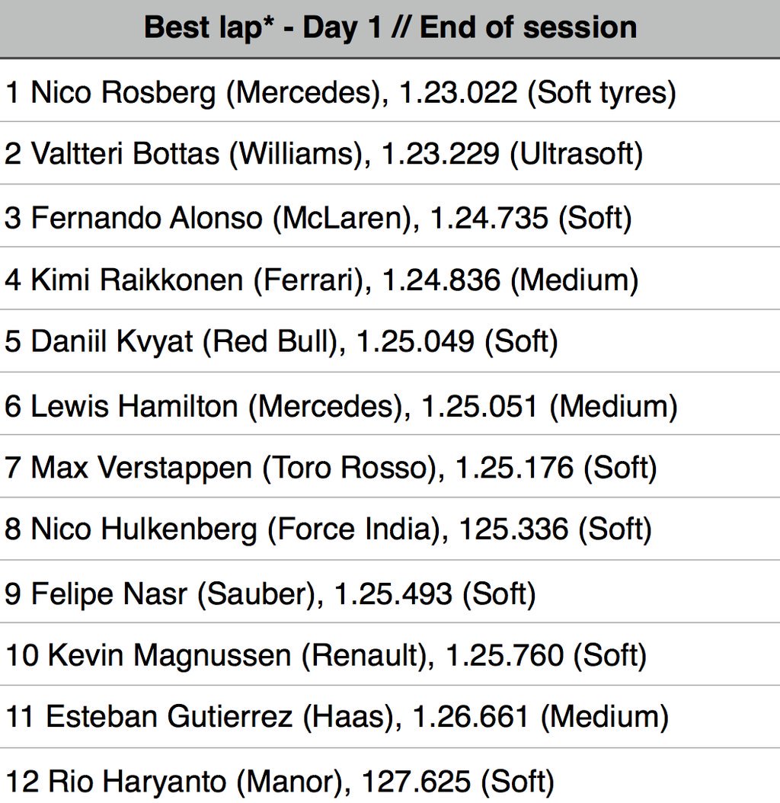The height and width of the screenshot is (803, 780).
Task: Click Max Verstappen Toro Rosso entry
Action: coord(390,466)
